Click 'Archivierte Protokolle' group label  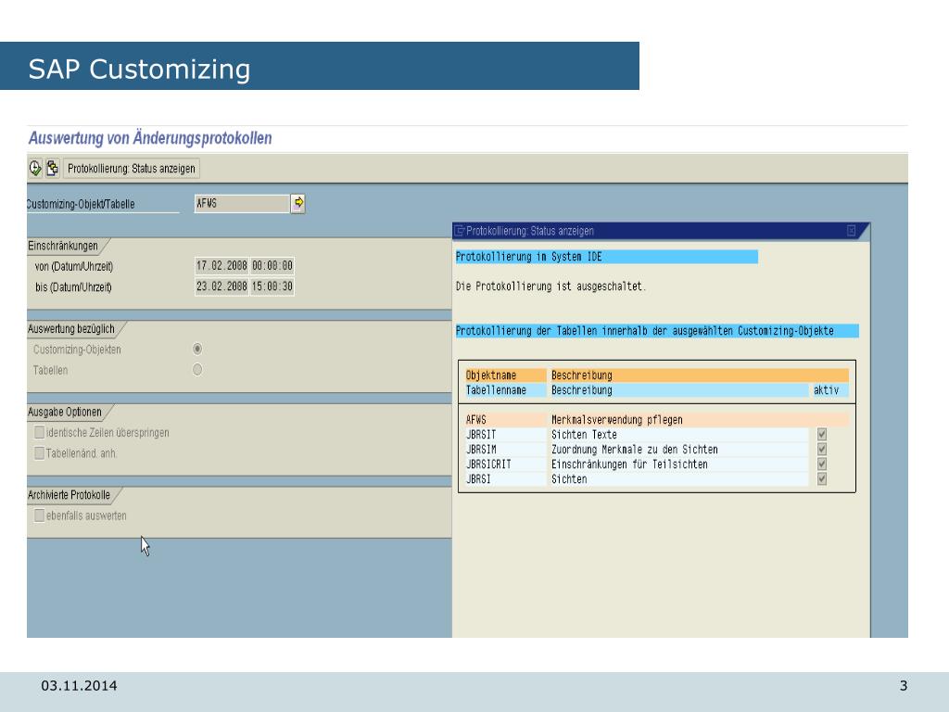pos(69,495)
